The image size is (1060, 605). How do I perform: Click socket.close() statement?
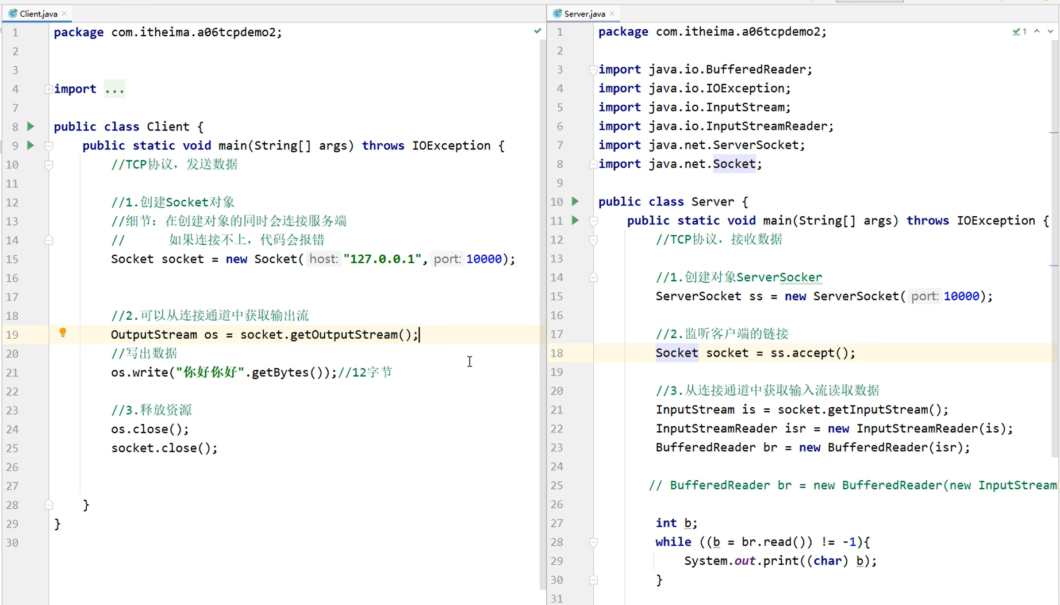click(164, 448)
